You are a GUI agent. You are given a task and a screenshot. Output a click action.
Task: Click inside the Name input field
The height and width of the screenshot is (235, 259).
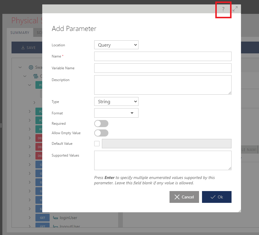[162, 56]
